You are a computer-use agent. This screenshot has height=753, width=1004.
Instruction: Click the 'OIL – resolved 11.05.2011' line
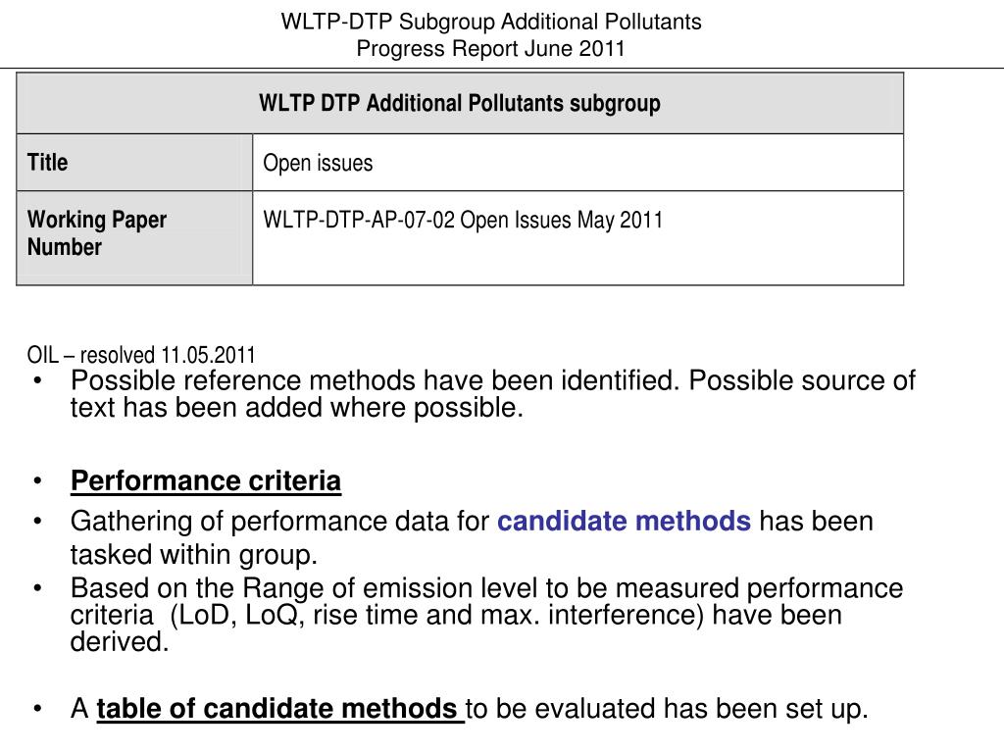[x=141, y=354]
